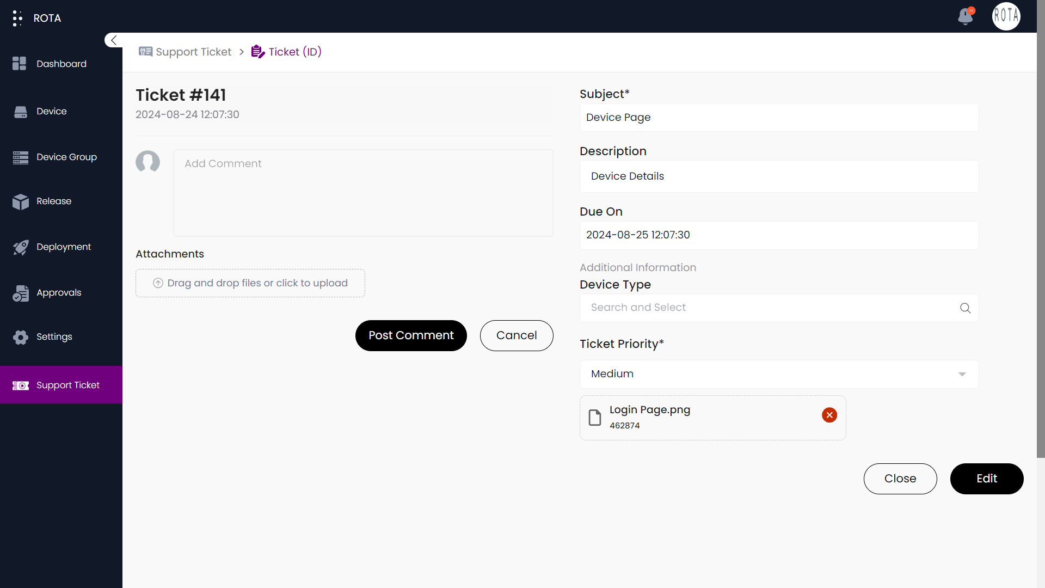This screenshot has width=1045, height=588.
Task: Click the Ticket #141 heading
Action: pos(181,95)
